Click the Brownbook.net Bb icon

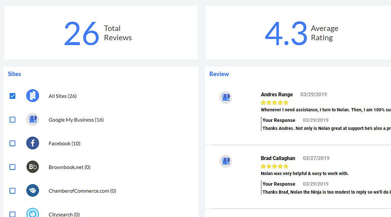coord(33,167)
